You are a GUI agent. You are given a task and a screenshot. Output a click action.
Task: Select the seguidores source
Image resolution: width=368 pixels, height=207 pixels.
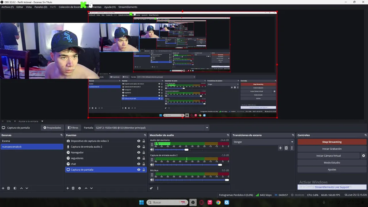pyautogui.click(x=77, y=158)
